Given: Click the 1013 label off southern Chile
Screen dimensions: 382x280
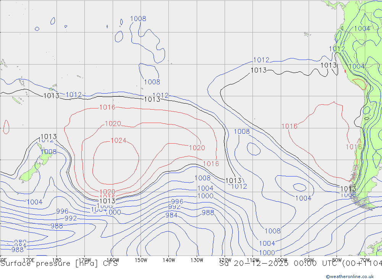Looking at the screenshot, I should point(348,189).
